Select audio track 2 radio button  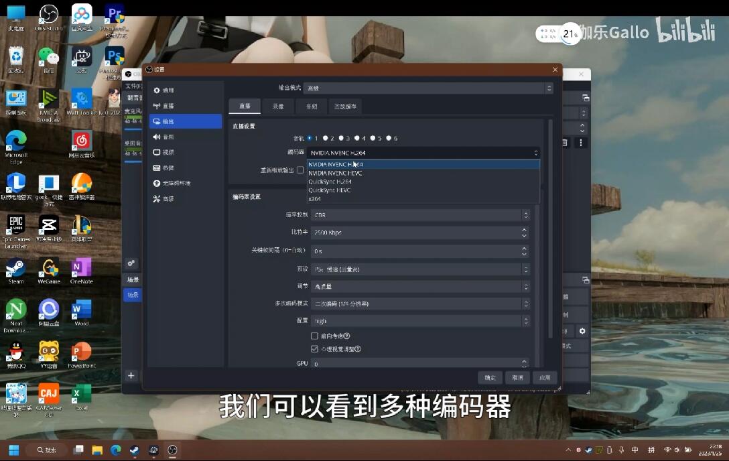pos(326,138)
